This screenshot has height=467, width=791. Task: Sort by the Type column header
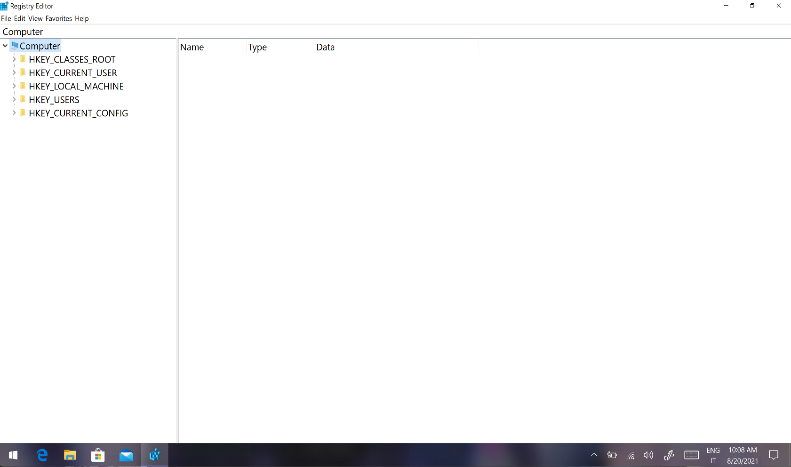(281, 47)
